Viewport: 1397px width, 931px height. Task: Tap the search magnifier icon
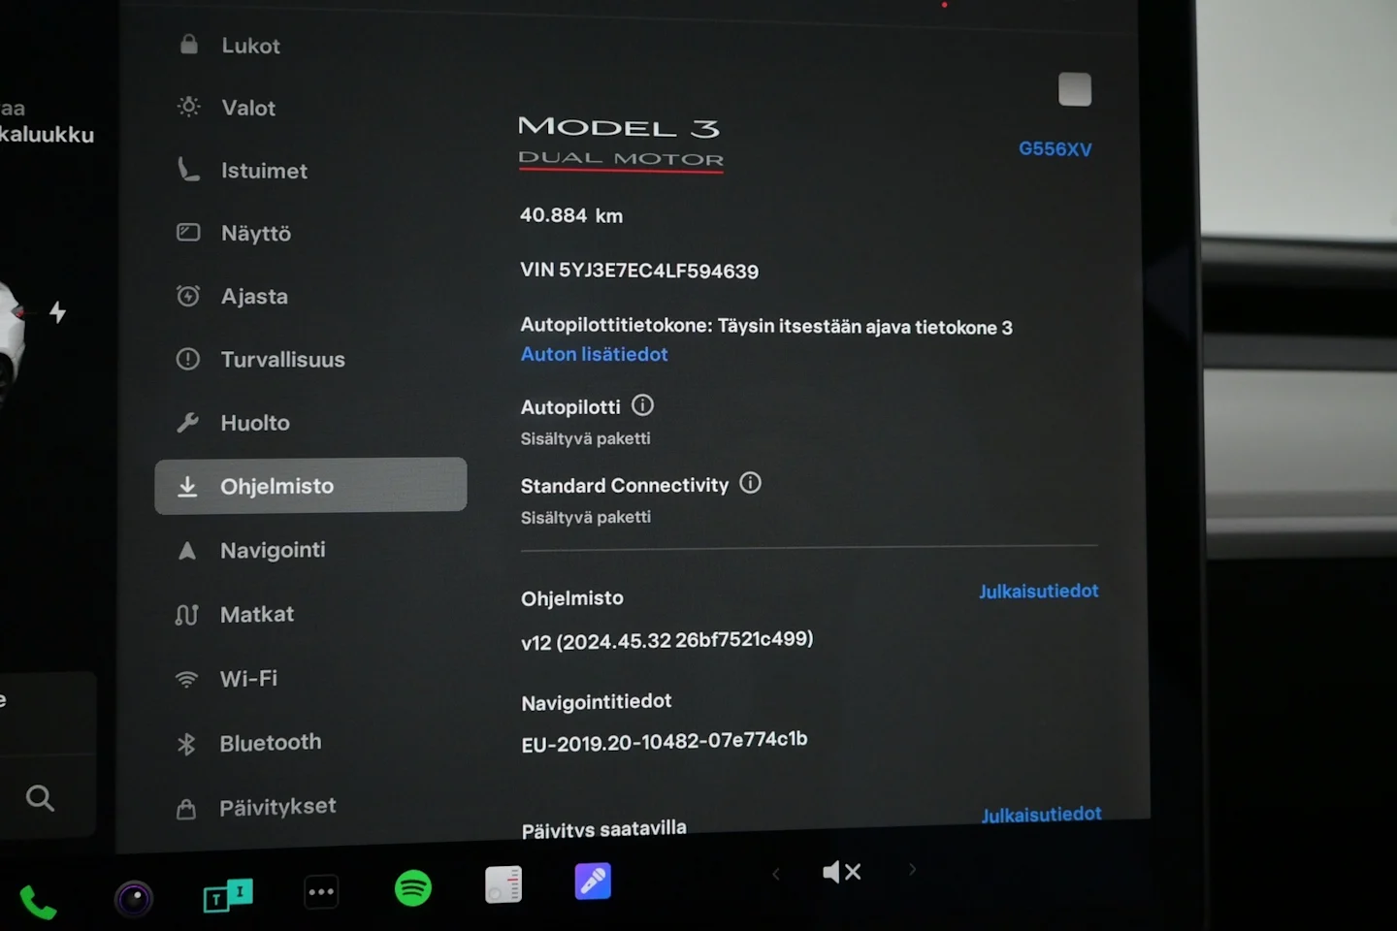point(40,798)
